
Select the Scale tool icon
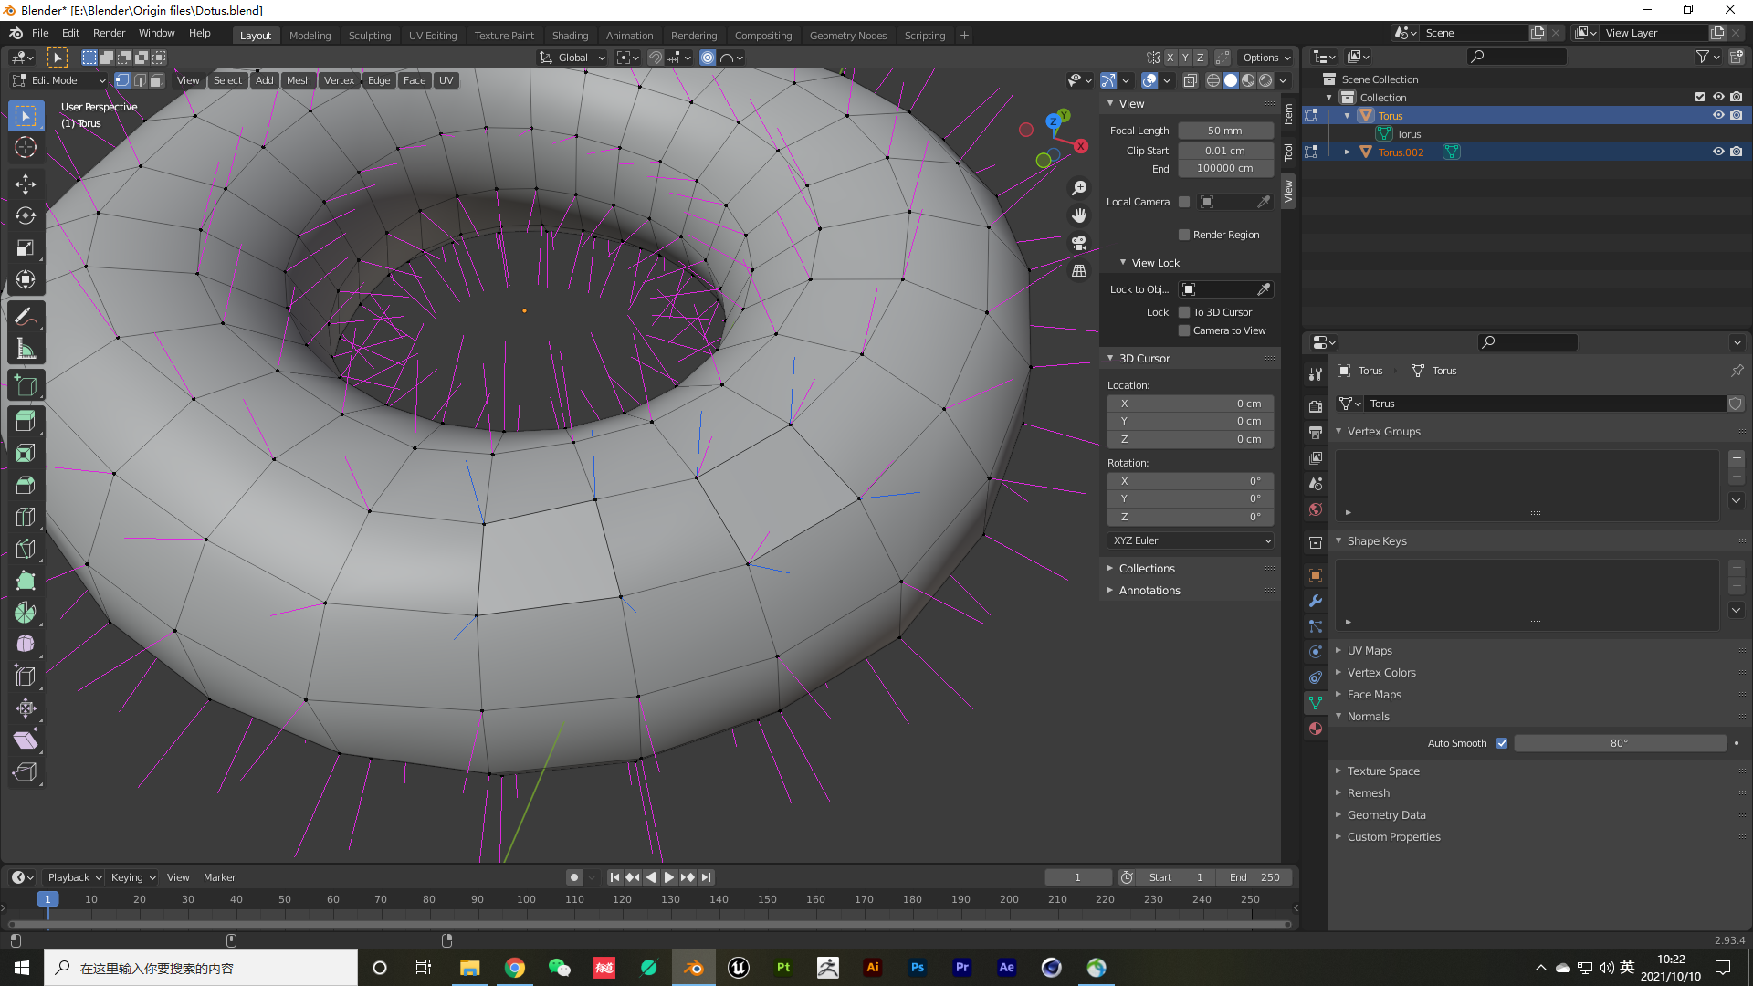point(26,246)
